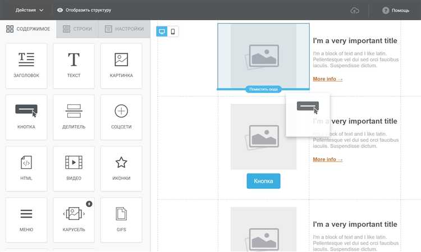Select the Заголовок content block

(x=26, y=66)
